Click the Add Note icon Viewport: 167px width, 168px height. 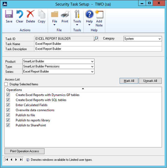99,14
